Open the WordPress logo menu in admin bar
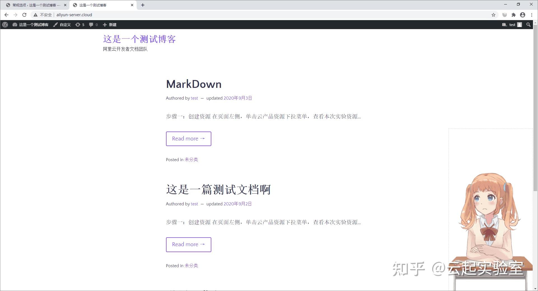The width and height of the screenshot is (538, 291). (5, 25)
